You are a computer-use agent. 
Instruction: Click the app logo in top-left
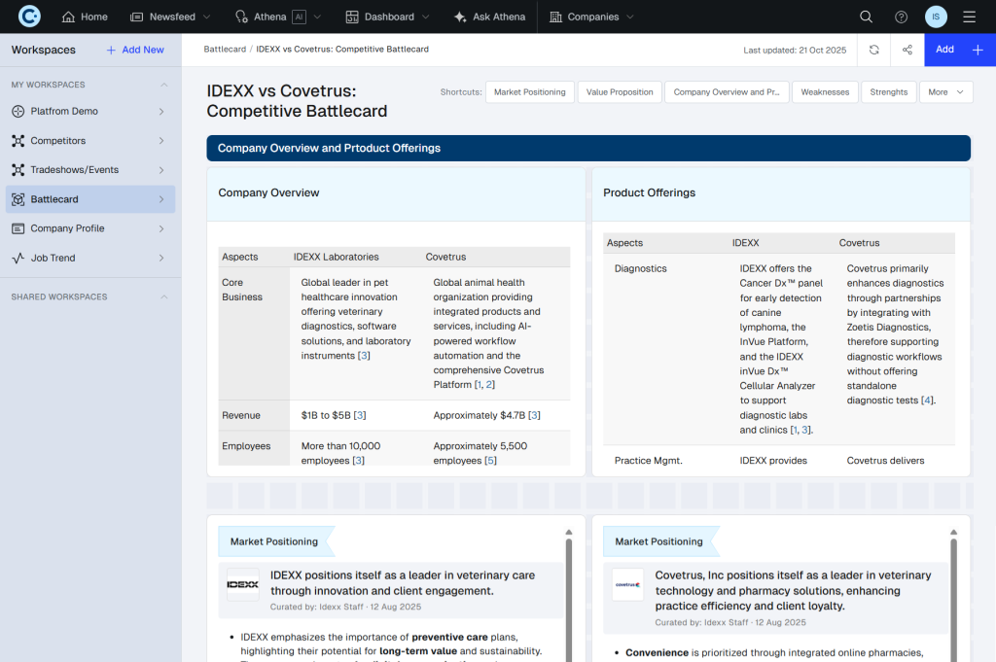[29, 17]
